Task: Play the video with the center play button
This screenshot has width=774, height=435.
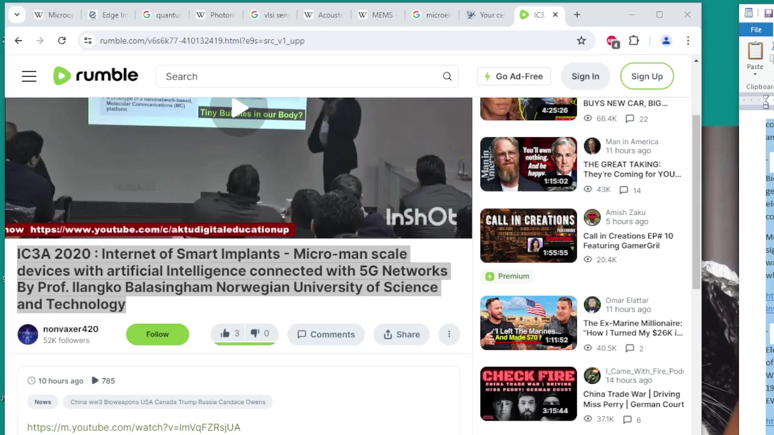Action: point(239,109)
